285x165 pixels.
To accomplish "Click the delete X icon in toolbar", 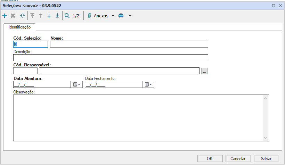I will [x=13, y=16].
